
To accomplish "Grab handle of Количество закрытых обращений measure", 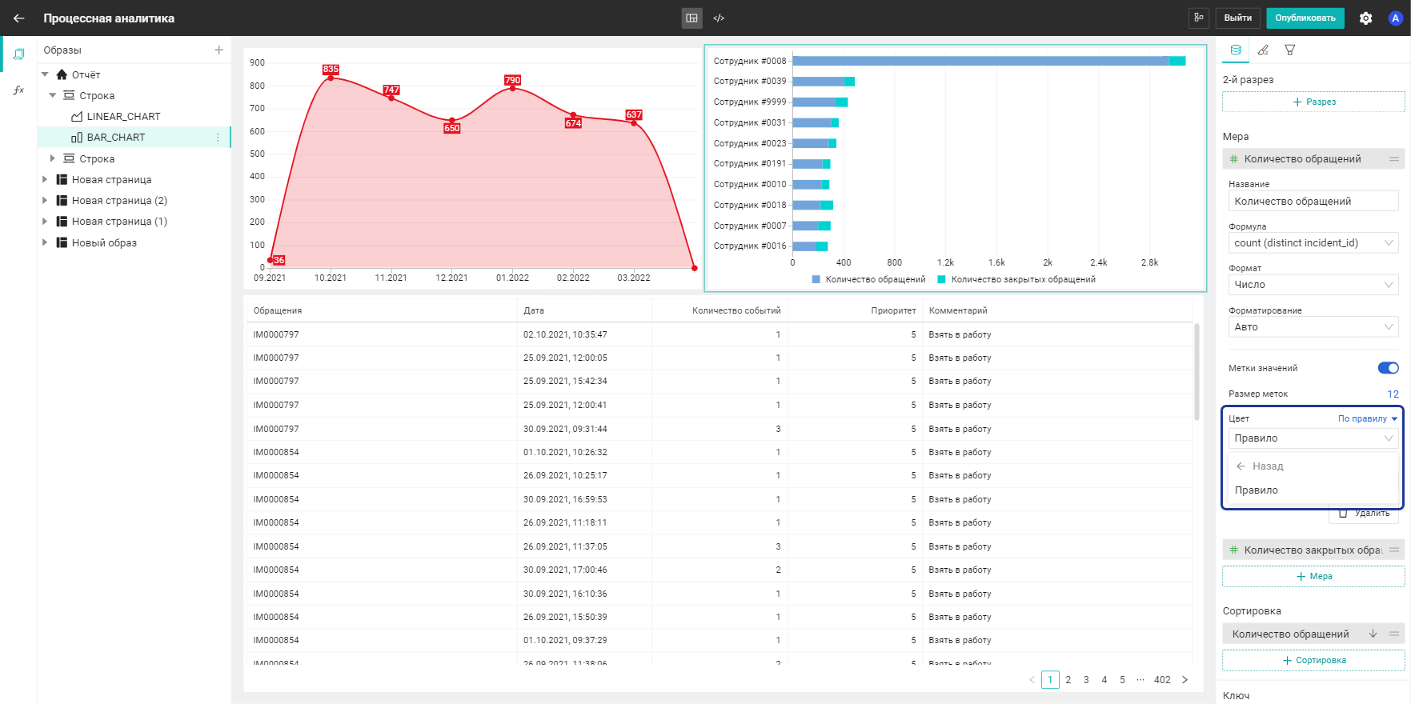I will 1393,550.
